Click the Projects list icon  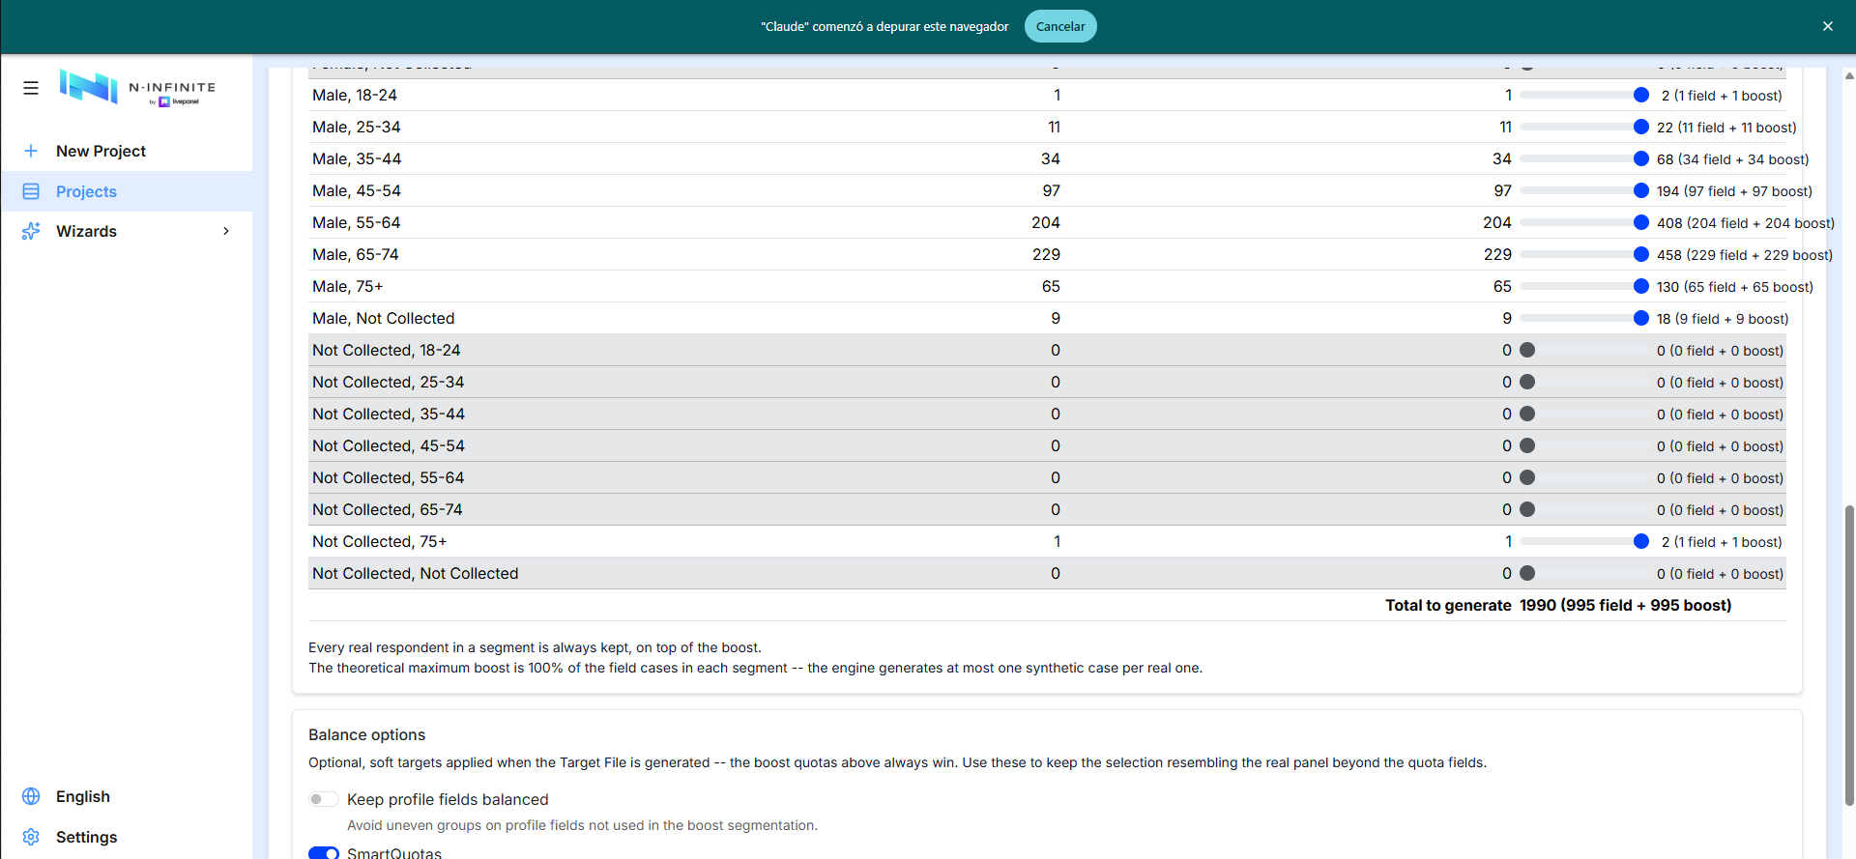(31, 191)
